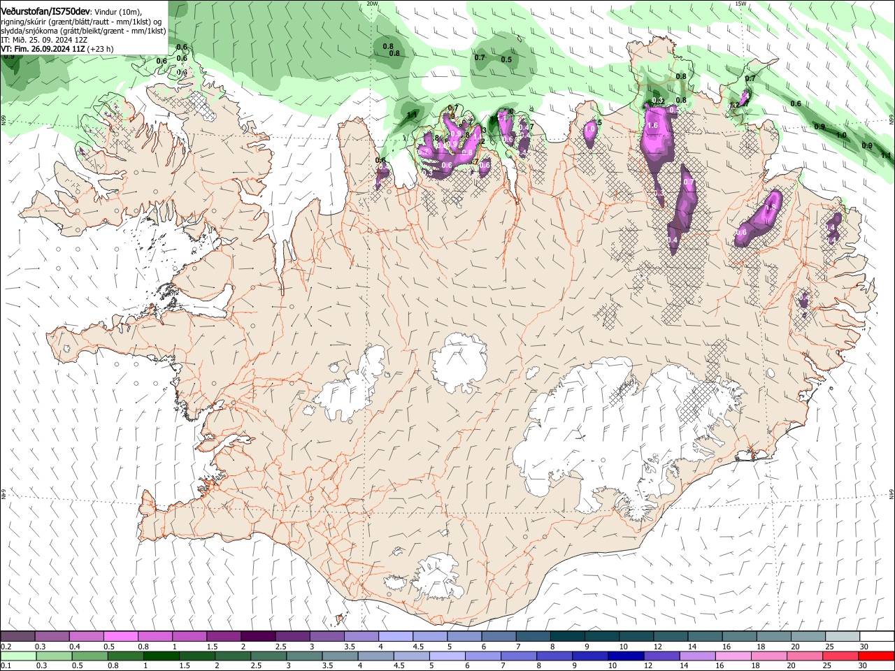Viewport: 895px width, 671px height.
Task: Select the grey-teal snow swatch starting at 18
Action: point(774,636)
